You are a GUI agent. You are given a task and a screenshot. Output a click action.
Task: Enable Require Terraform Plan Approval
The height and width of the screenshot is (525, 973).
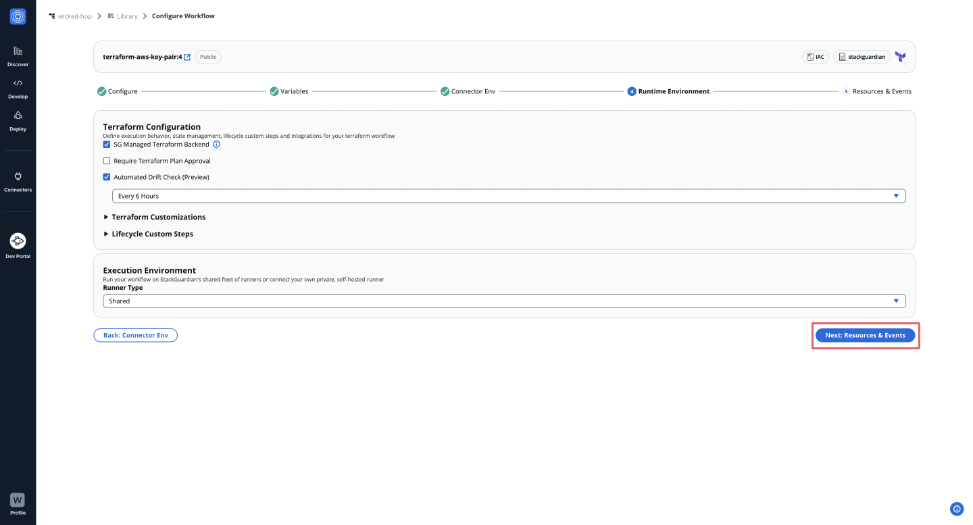click(106, 161)
